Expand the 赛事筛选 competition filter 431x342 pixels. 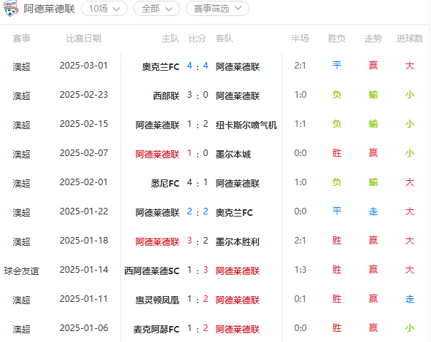pyautogui.click(x=217, y=9)
